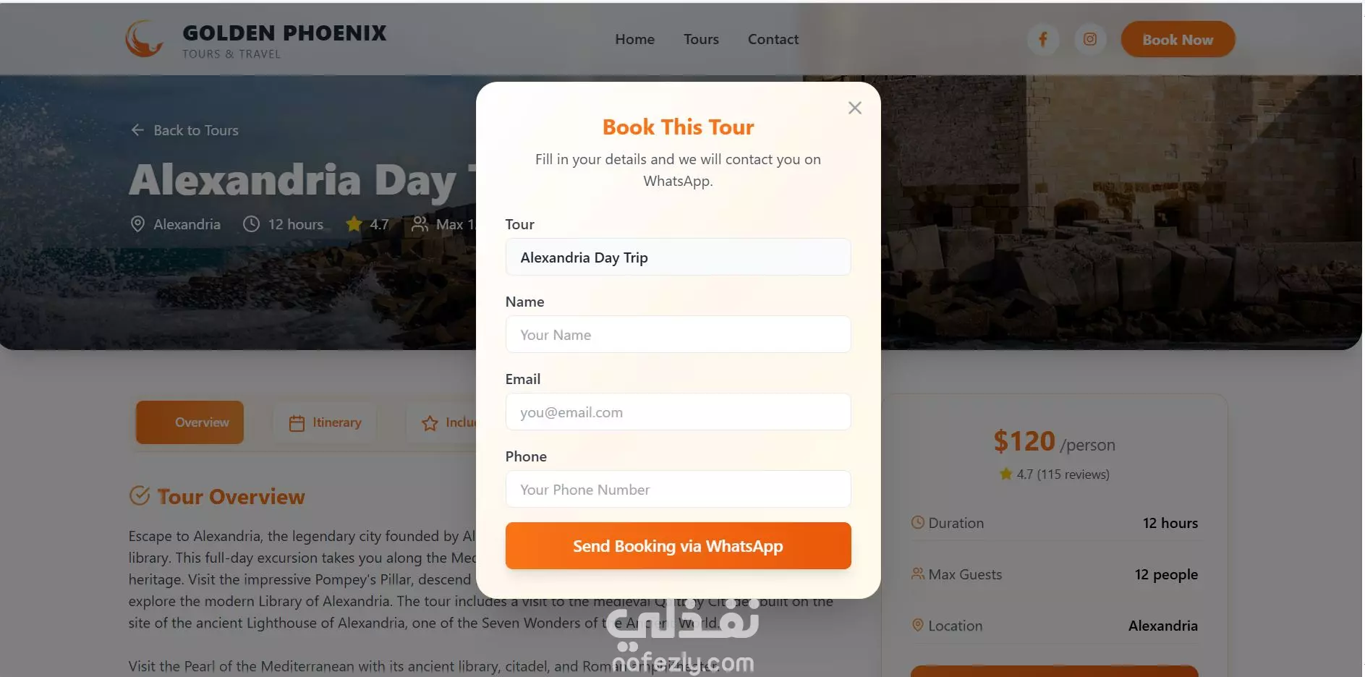Click Send Booking via WhatsApp button
This screenshot has width=1365, height=677.
(x=678, y=546)
